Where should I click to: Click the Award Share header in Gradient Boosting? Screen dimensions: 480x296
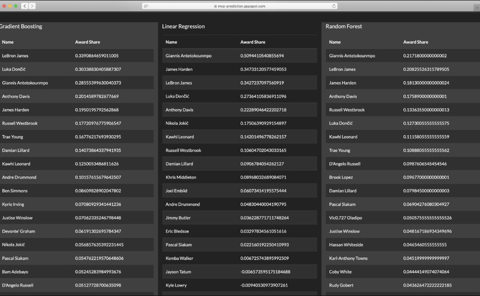click(x=88, y=42)
